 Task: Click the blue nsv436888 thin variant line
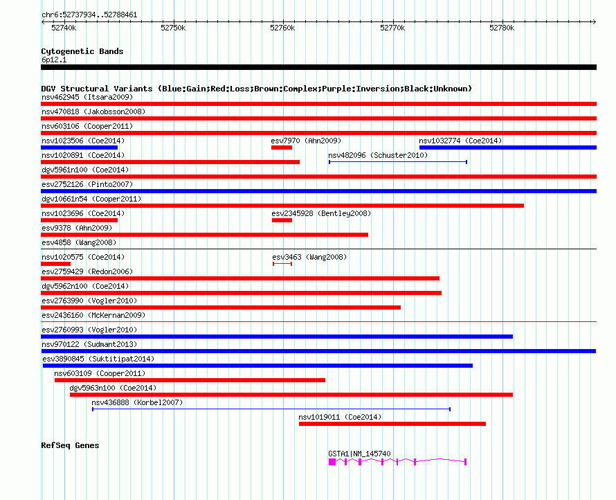coord(271,409)
